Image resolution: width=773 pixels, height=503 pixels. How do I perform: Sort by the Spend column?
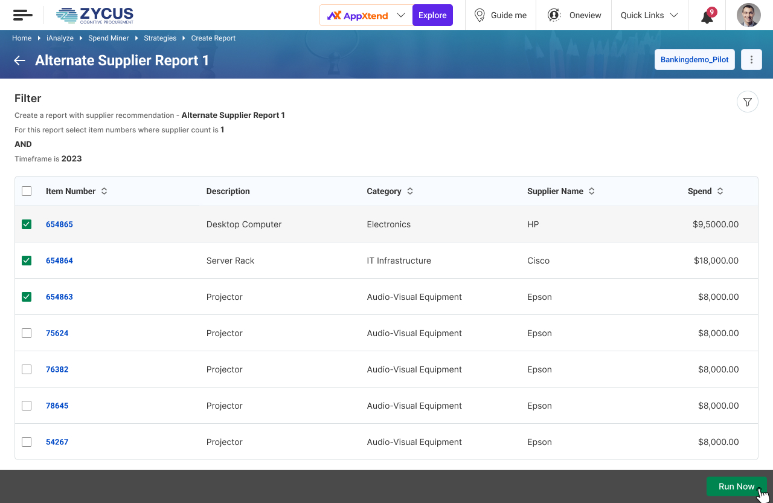720,191
